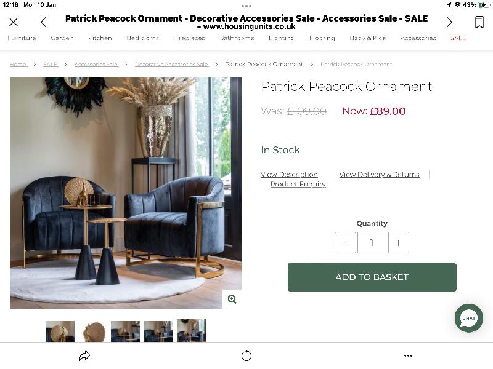
Task: Zoom product image with magnifier icon
Action: (232, 300)
